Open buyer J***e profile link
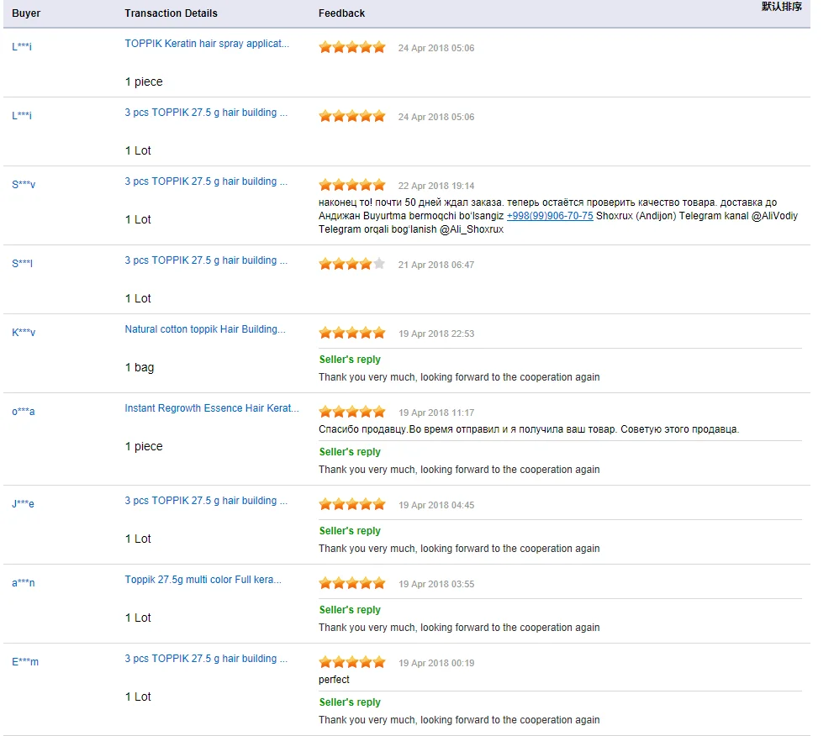Viewport: 834px width, 736px height. (x=23, y=504)
